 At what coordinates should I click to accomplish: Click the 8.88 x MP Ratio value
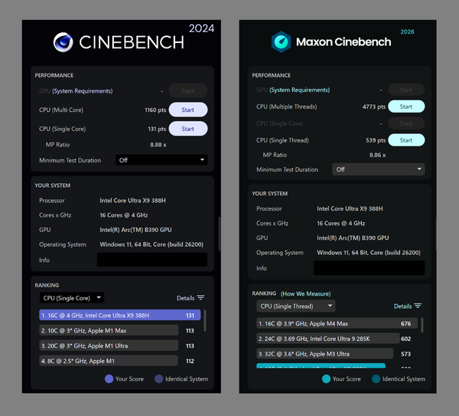point(158,145)
